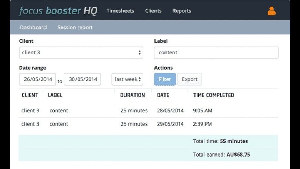The image size is (300, 169).
Task: Click the DURATION column header
Action: 133,95
